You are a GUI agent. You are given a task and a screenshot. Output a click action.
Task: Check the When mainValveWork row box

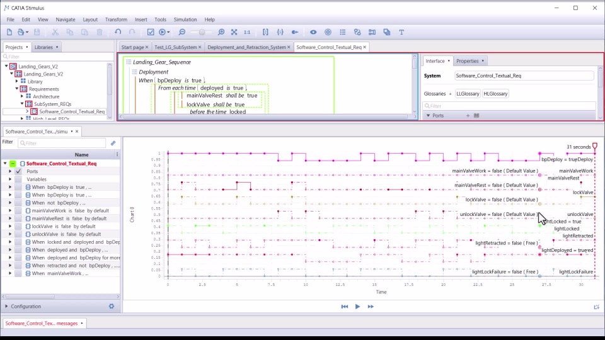click(x=18, y=273)
